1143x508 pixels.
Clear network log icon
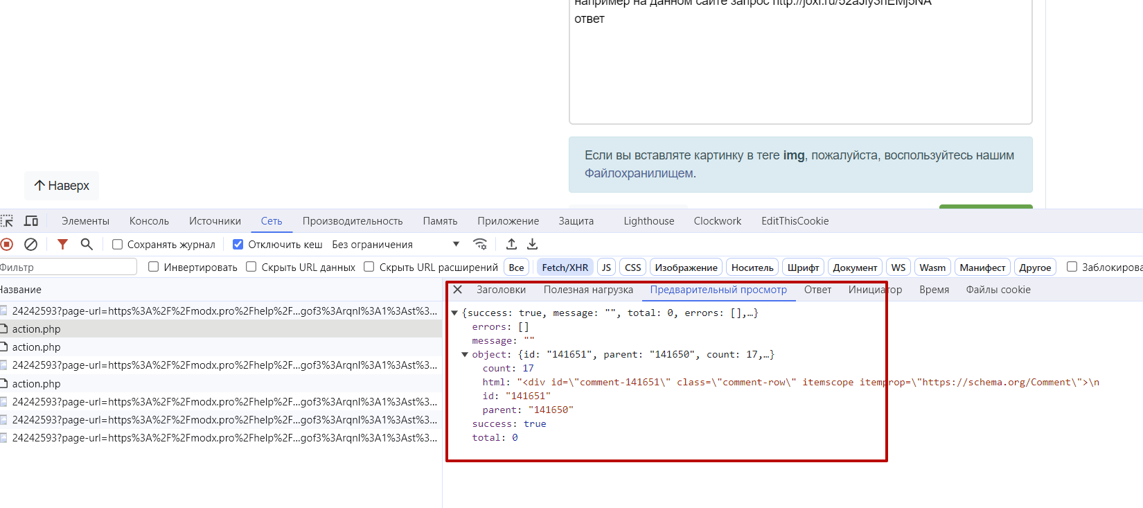(x=30, y=244)
